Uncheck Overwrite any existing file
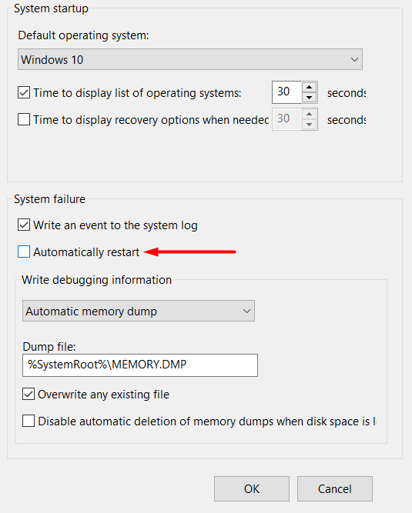412x513 pixels. (x=28, y=395)
